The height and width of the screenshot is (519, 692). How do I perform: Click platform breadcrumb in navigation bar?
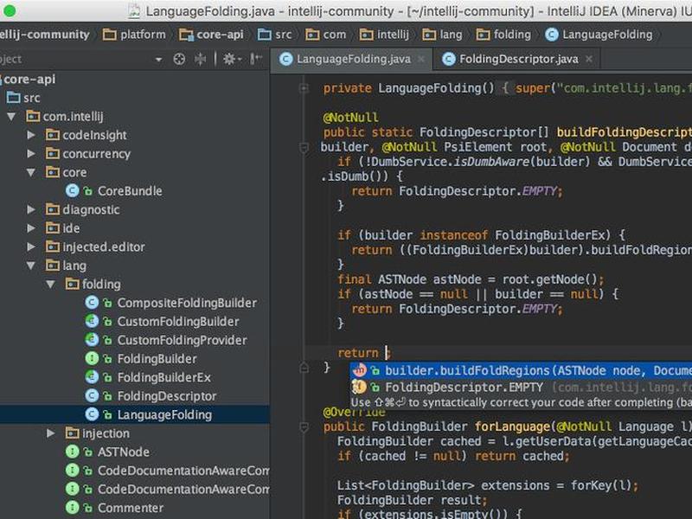(x=134, y=35)
